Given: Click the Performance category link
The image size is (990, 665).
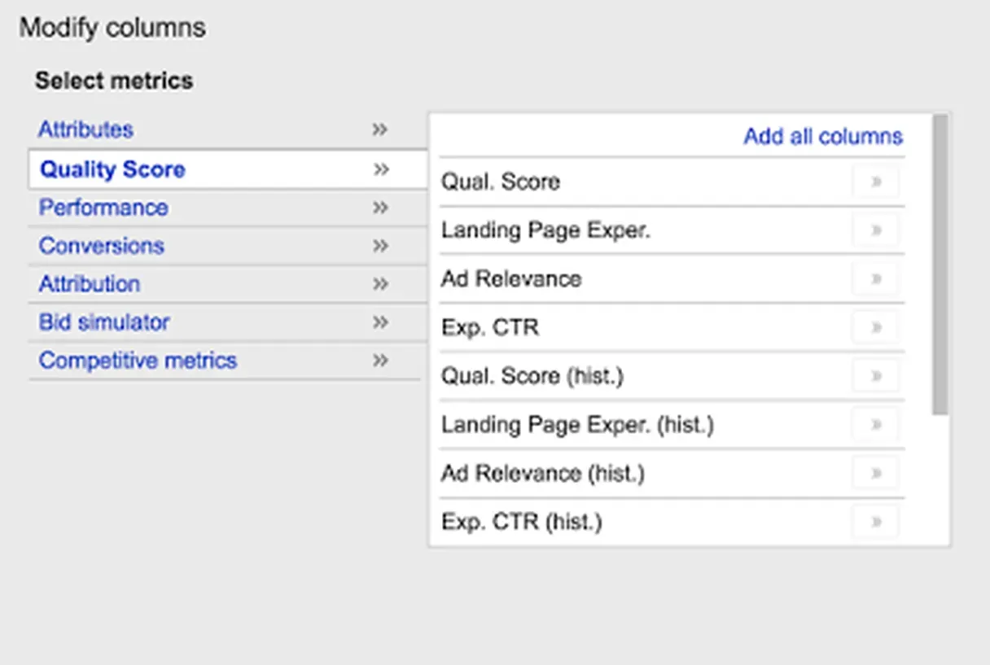Looking at the screenshot, I should pyautogui.click(x=103, y=208).
